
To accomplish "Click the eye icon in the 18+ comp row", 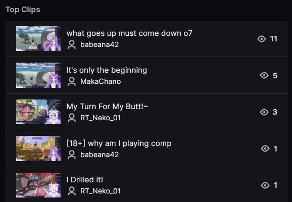I will pyautogui.click(x=265, y=148).
